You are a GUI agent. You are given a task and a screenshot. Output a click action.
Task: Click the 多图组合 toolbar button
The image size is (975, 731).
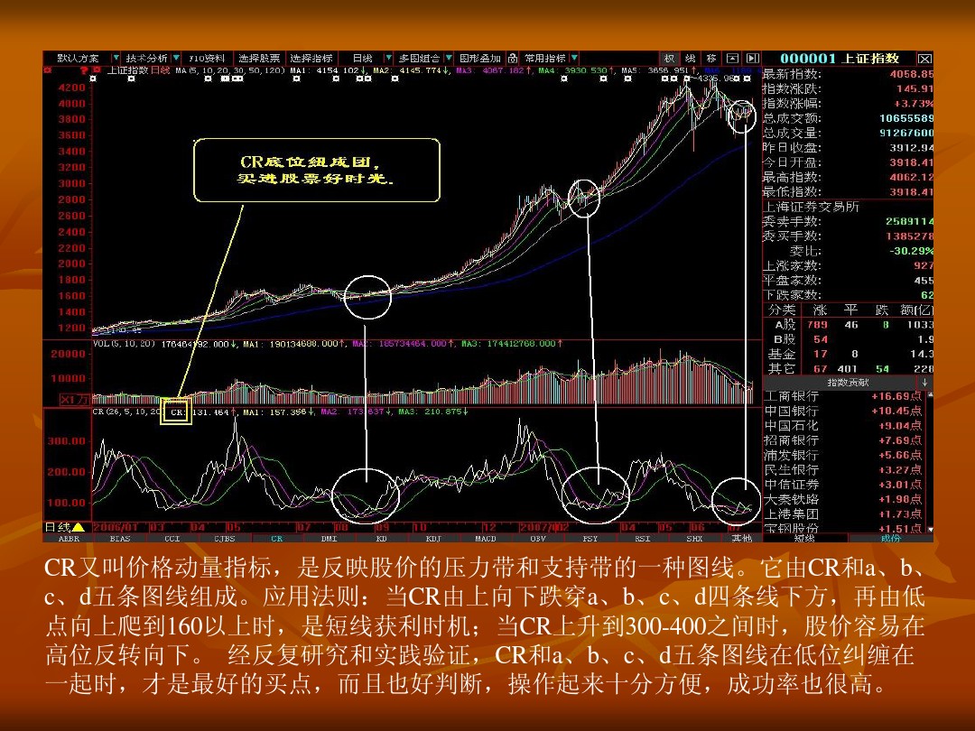coord(419,58)
